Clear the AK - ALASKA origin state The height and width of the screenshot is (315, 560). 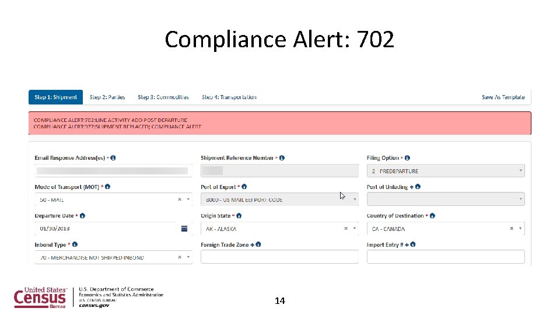(346, 229)
